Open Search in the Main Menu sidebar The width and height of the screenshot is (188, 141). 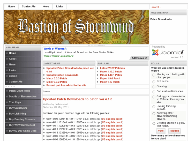pyautogui.click(x=23, y=76)
